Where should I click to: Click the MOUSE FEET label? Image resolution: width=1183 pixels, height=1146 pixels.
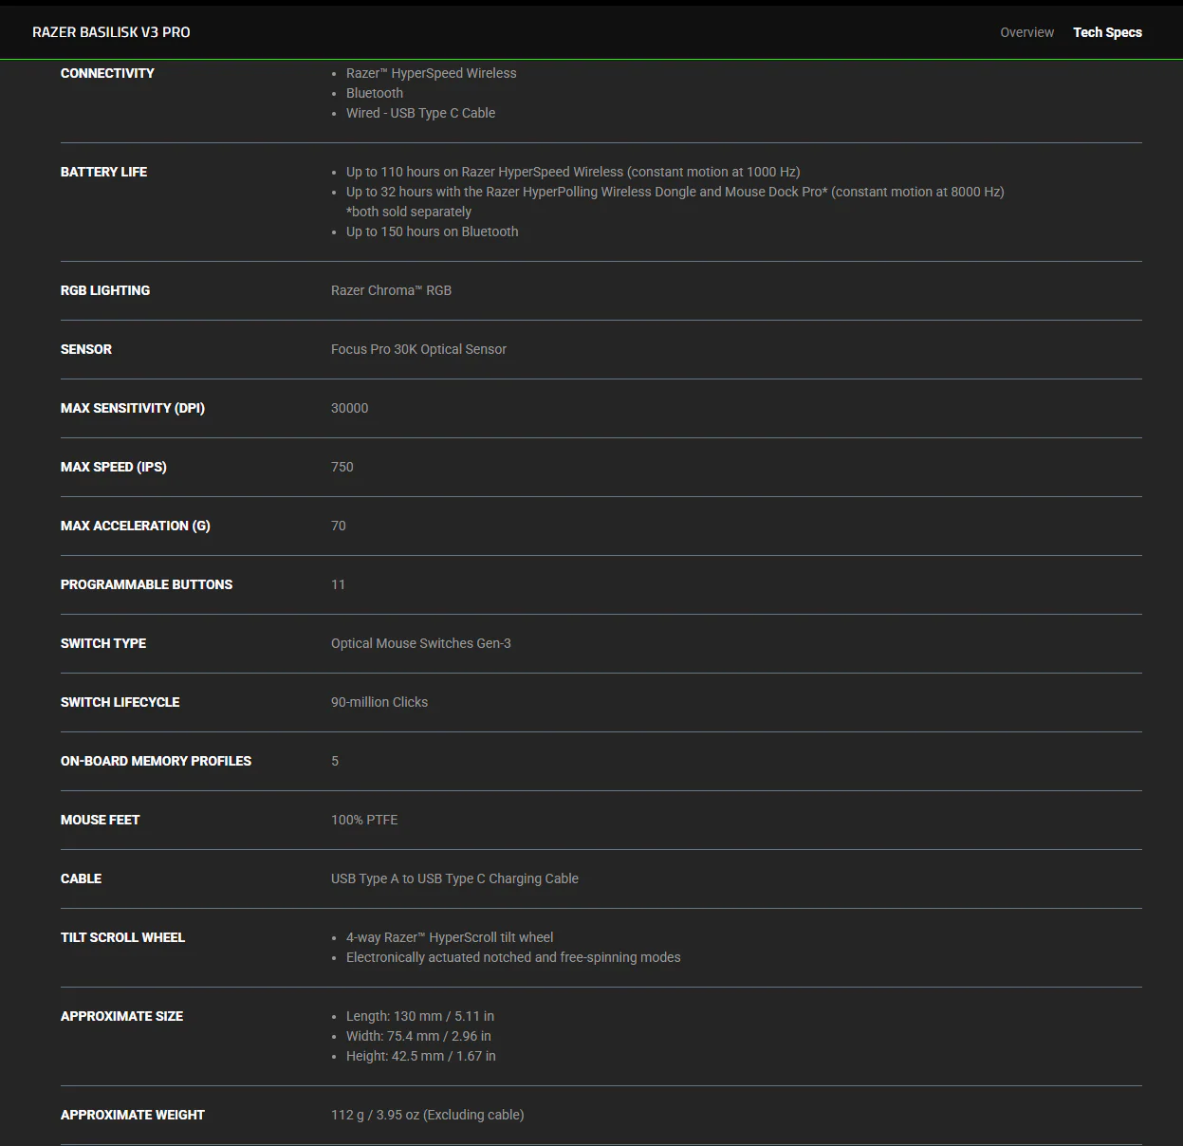pyautogui.click(x=100, y=820)
